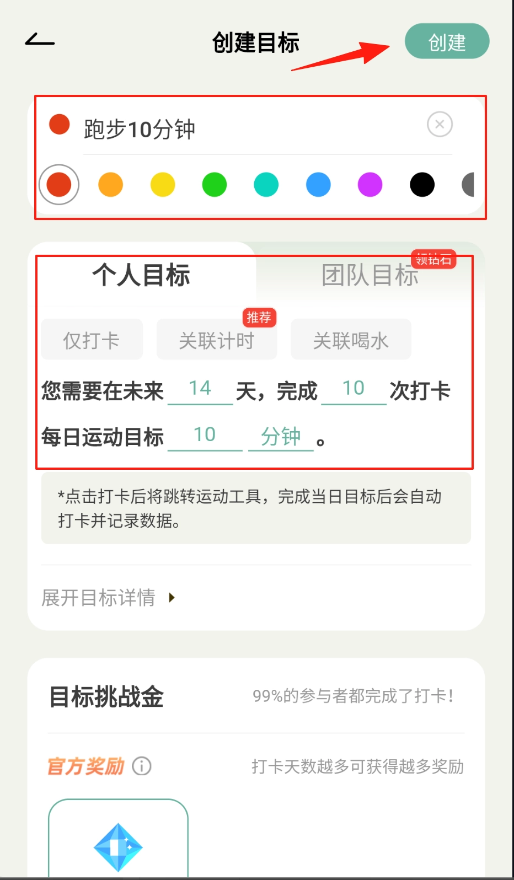Select the black color swatch
514x880 pixels.
tap(422, 185)
